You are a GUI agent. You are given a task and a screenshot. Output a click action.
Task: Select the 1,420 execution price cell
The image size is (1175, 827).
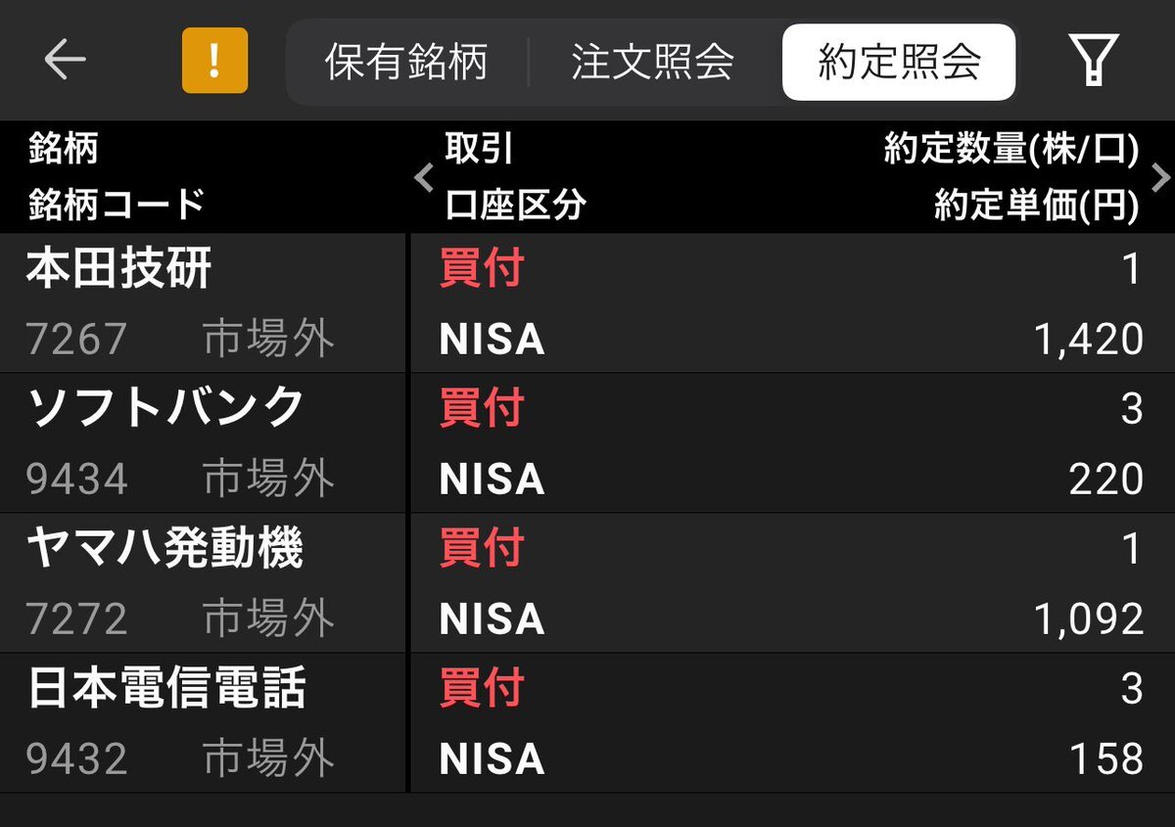pyautogui.click(x=1089, y=340)
